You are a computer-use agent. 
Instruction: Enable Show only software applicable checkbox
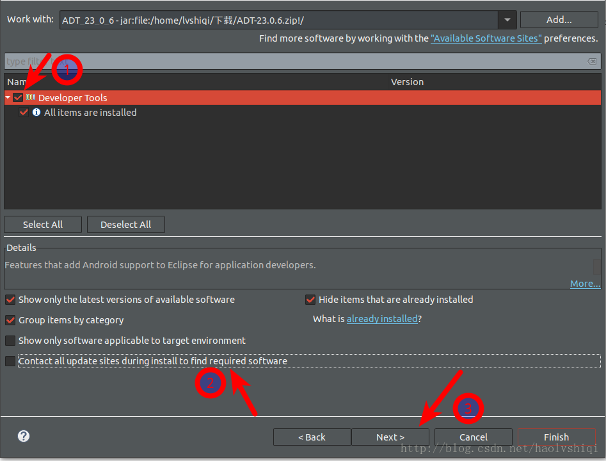pos(10,341)
